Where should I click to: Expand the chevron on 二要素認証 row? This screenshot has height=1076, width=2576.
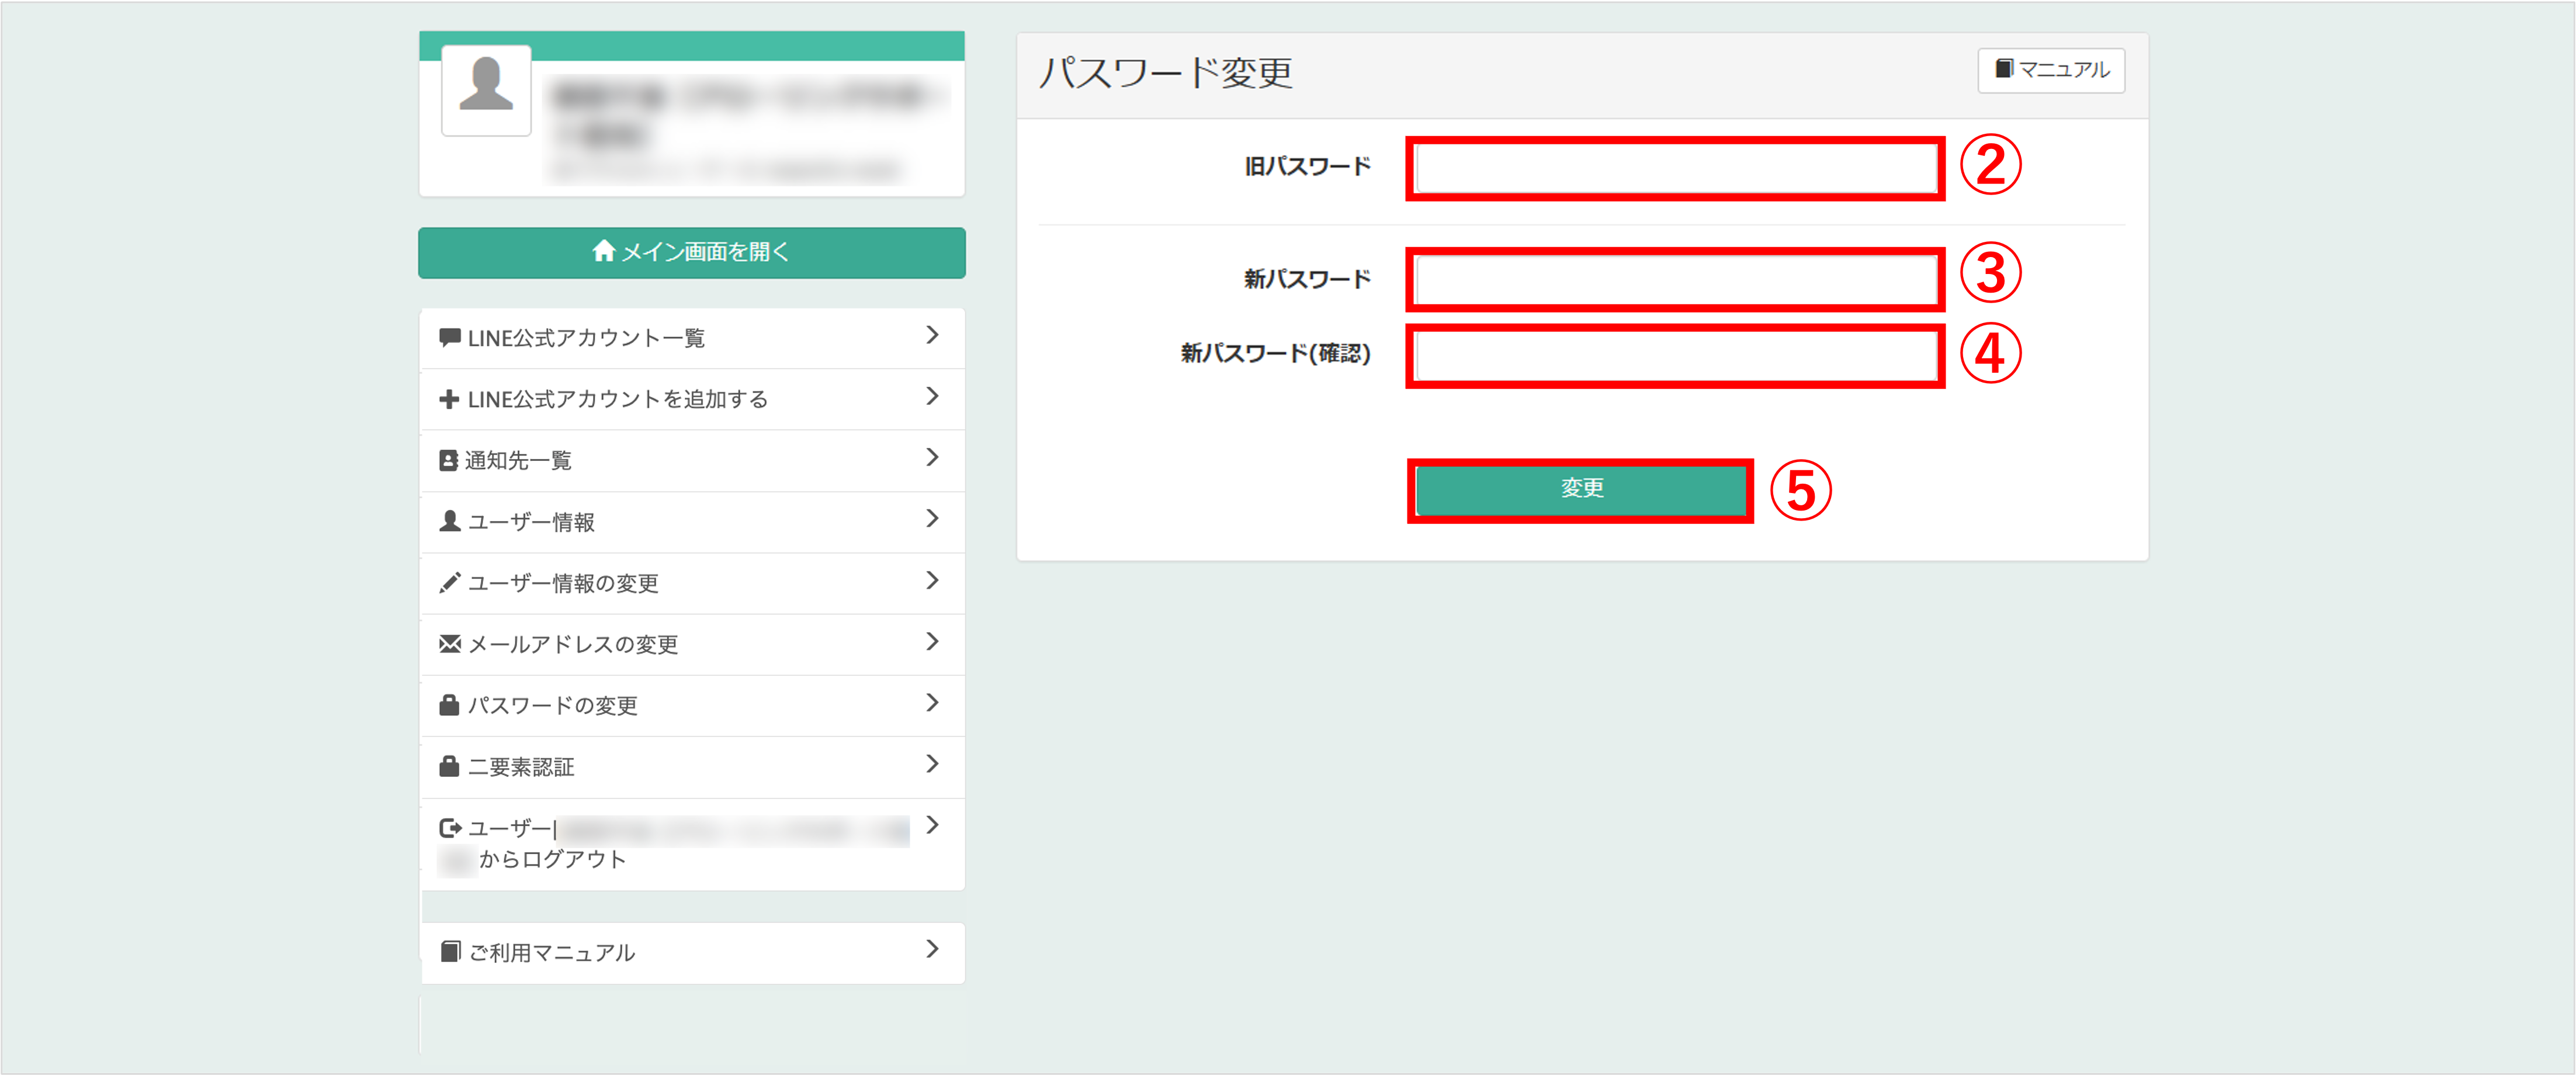click(x=932, y=765)
